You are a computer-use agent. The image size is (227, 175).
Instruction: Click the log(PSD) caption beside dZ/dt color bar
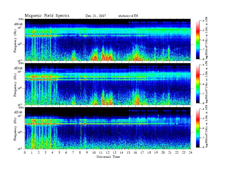207,126
